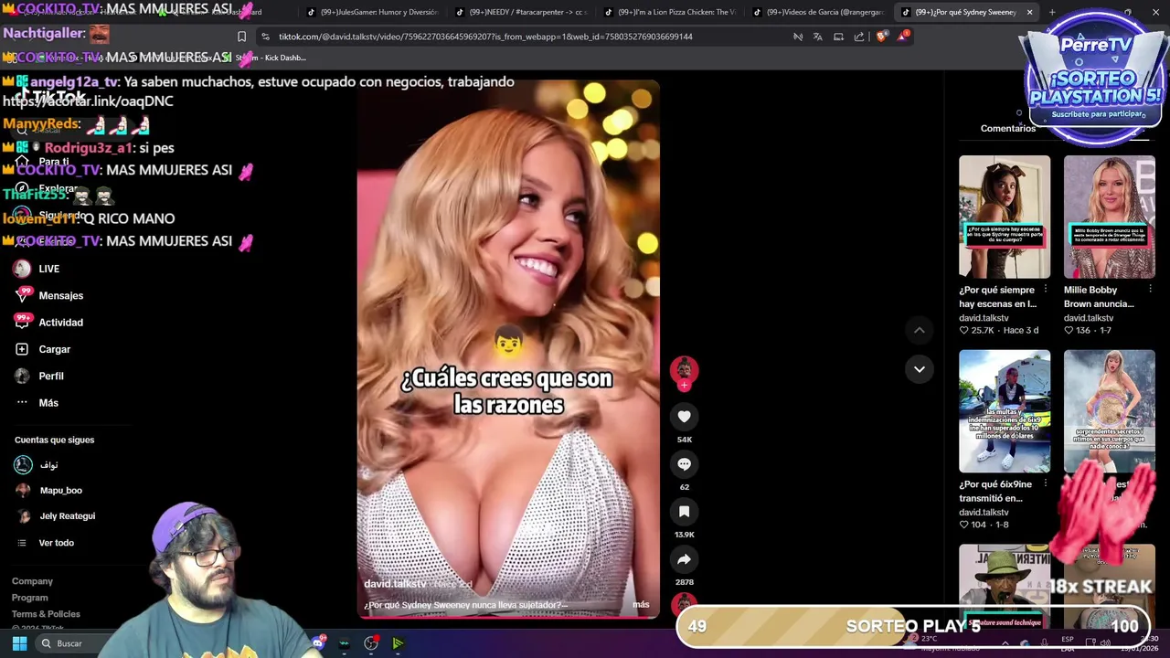Click the 'Mensajes' sidebar label
This screenshot has width=1170, height=658.
click(61, 295)
